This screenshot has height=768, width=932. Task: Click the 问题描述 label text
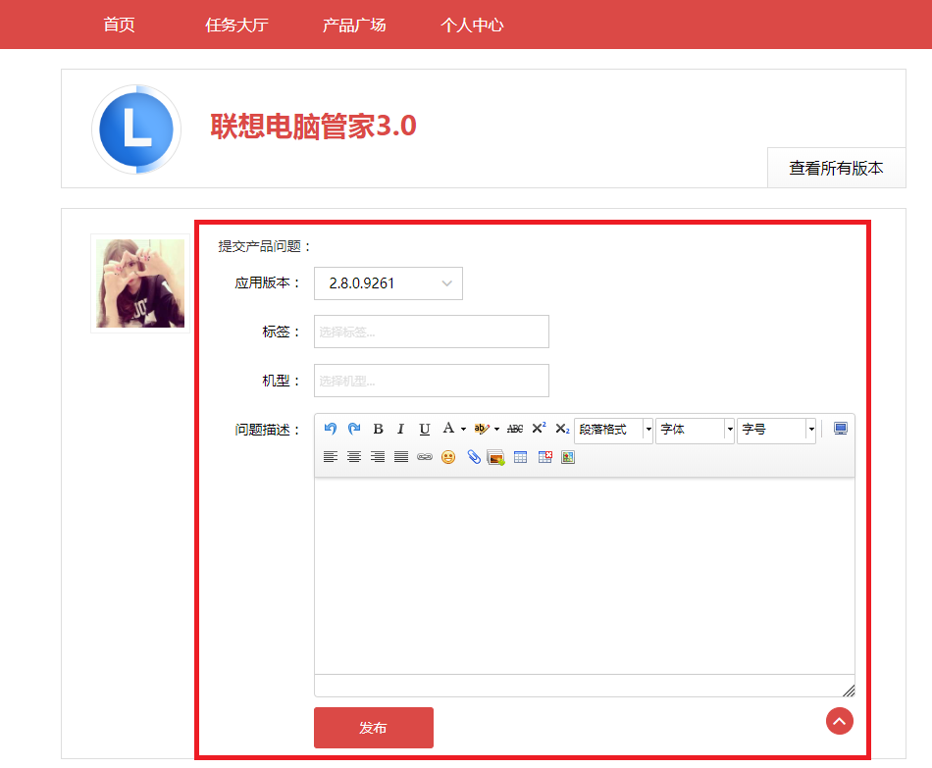coord(267,430)
